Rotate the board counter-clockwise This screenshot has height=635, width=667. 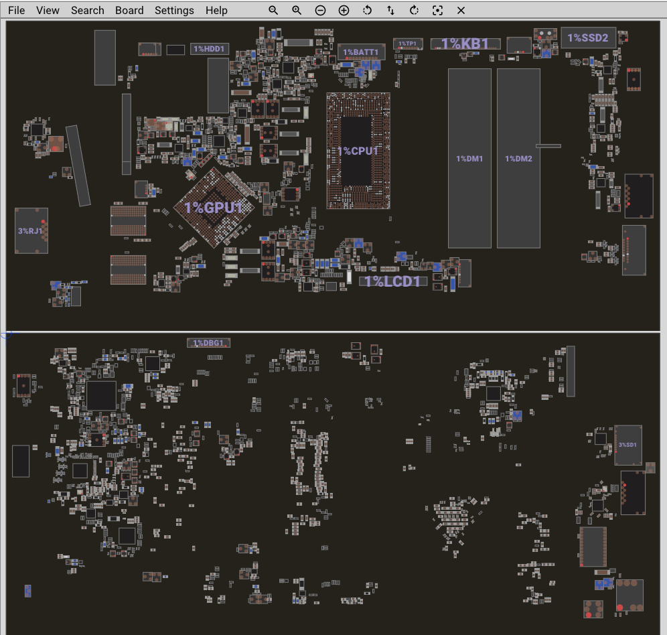[367, 11]
